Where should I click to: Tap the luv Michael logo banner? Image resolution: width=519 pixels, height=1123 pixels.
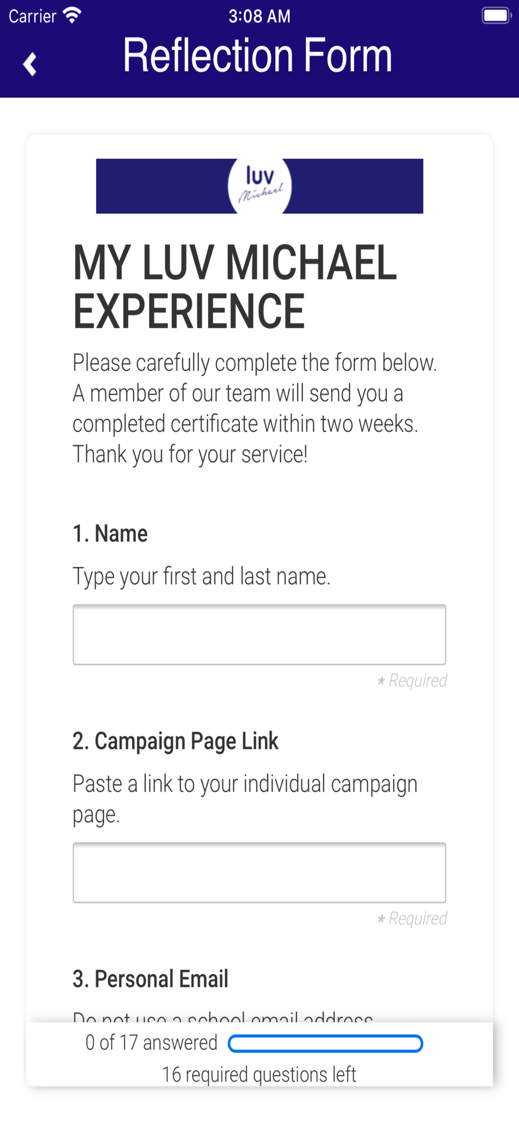(259, 186)
